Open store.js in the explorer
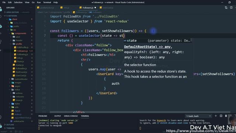Image resolution: width=236 pixels, height=133 pixels. [19, 100]
